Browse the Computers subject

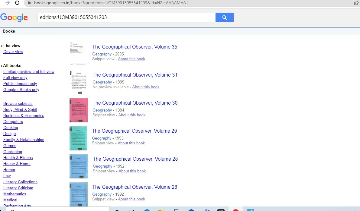13,122
